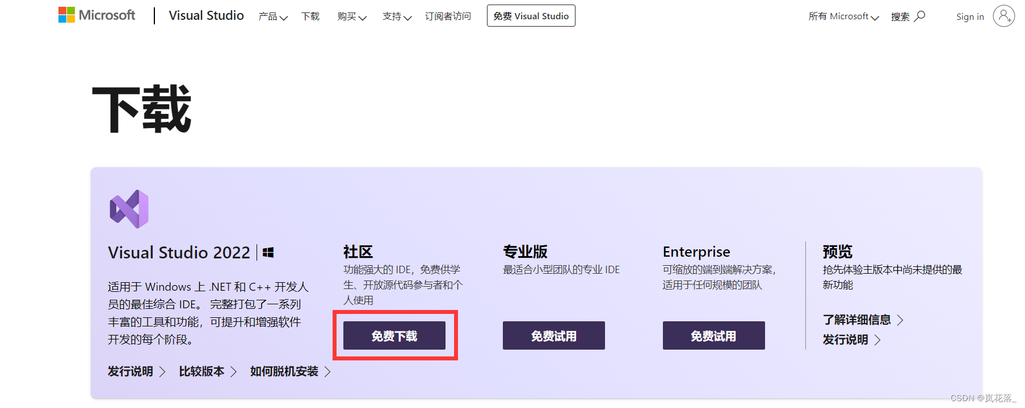Click the 免费 Visual Studio button

(531, 16)
